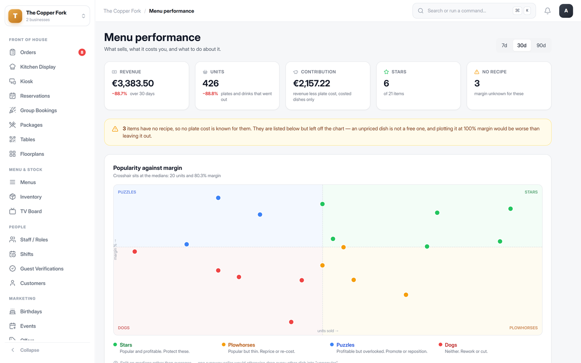Click the Events calendar icon
This screenshot has height=363, width=581.
click(x=13, y=326)
